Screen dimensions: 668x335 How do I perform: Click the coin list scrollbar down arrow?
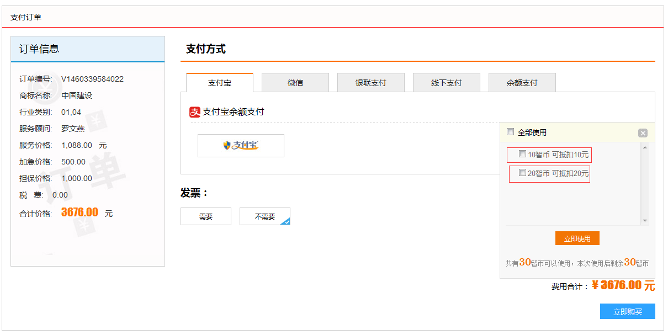(645, 221)
